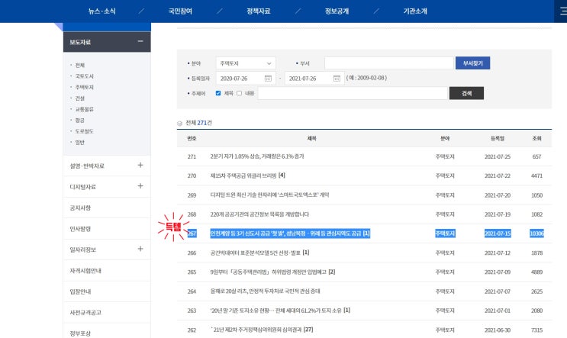Focus the keyword search text field
Image resolution: width=567 pixels, height=338 pixels.
point(353,93)
